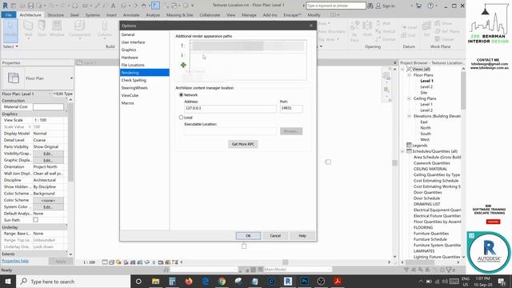Click the Help button in Options dialog

[x=302, y=235]
